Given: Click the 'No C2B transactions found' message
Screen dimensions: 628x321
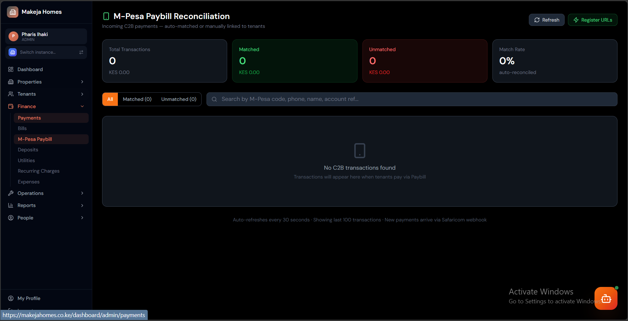Looking at the screenshot, I should click(x=360, y=168).
